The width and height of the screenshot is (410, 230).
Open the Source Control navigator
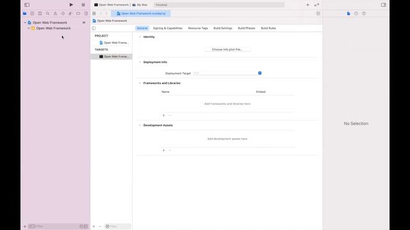pyautogui.click(x=32, y=13)
